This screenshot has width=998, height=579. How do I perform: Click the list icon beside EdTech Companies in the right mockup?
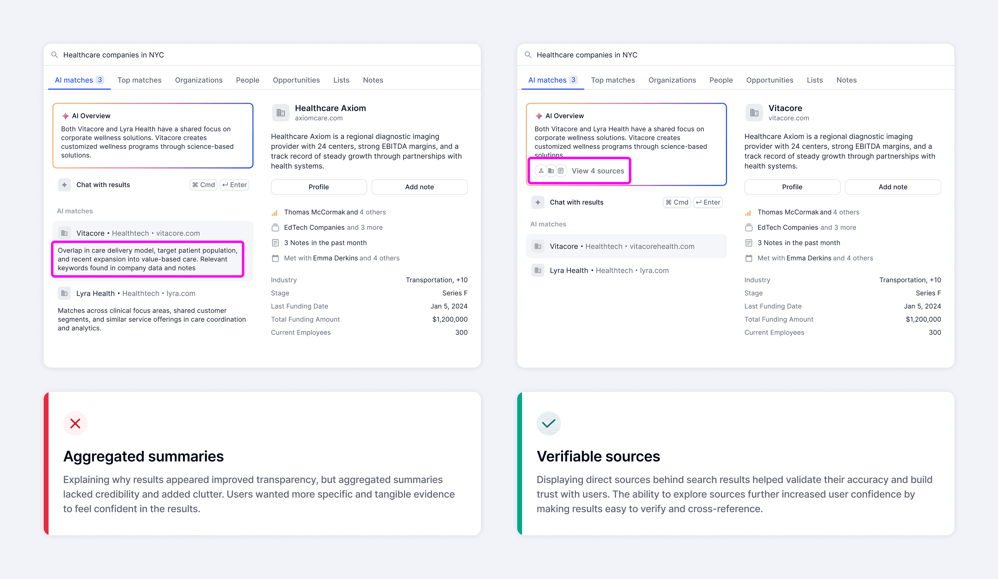coord(748,228)
